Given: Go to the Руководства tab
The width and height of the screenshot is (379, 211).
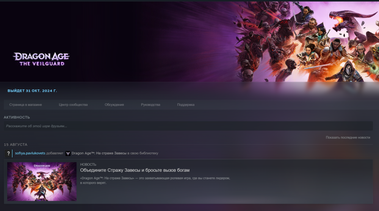Looking at the screenshot, I should pos(150,105).
